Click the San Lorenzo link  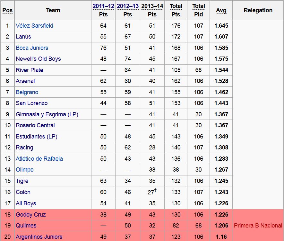tap(31, 103)
